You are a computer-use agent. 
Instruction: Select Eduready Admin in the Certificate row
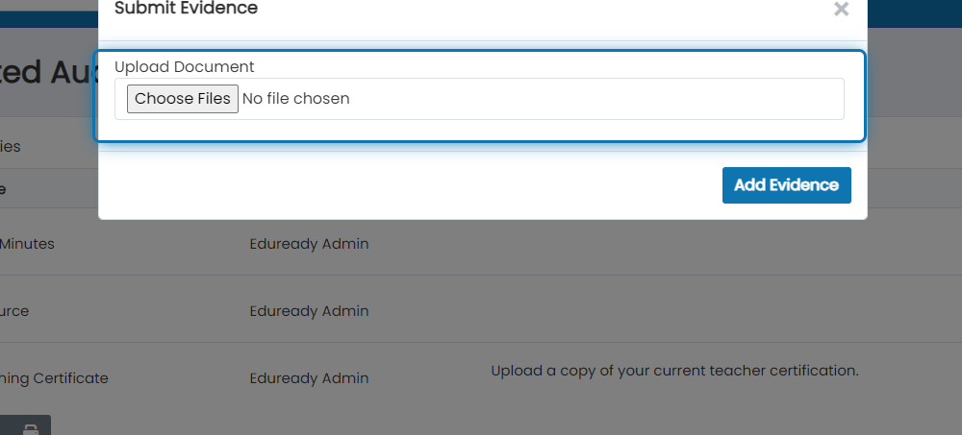[309, 378]
